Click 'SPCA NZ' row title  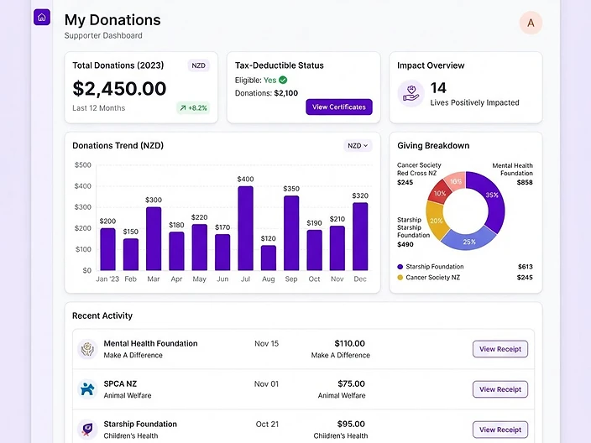coord(120,384)
